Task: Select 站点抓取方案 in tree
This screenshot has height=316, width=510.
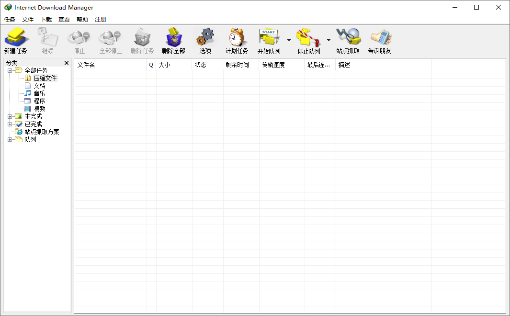Action: [42, 132]
